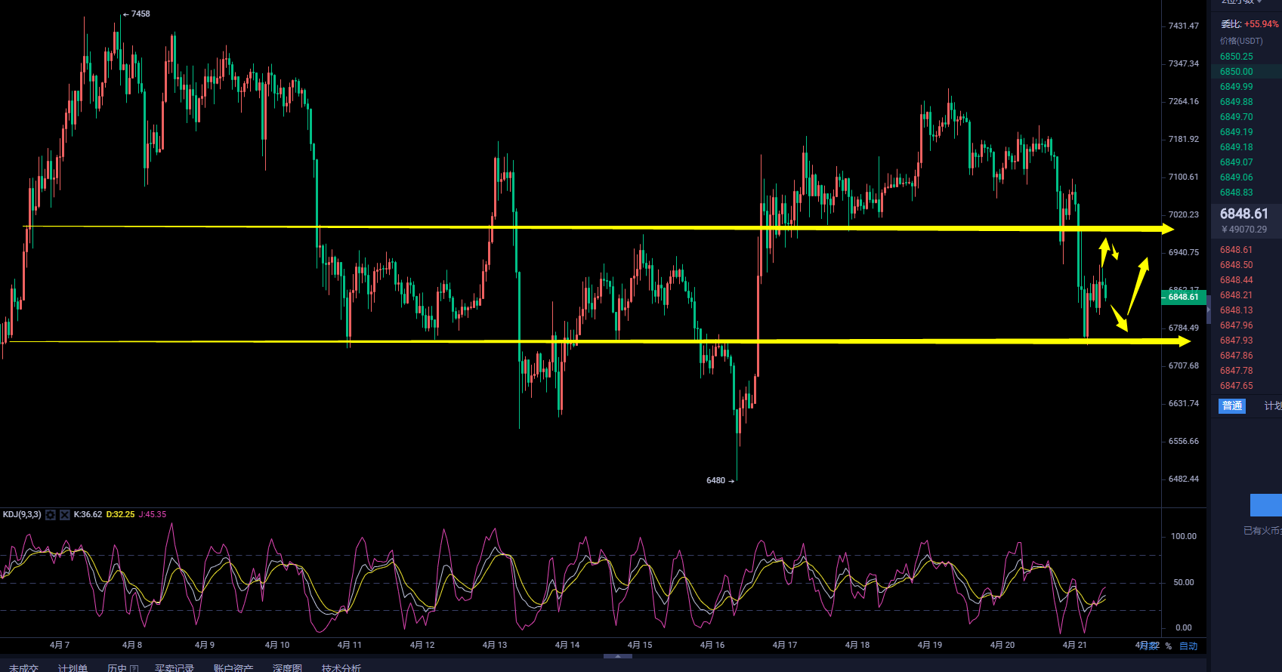Select the 计划 order type tab
The image size is (1282, 672).
point(1273,406)
